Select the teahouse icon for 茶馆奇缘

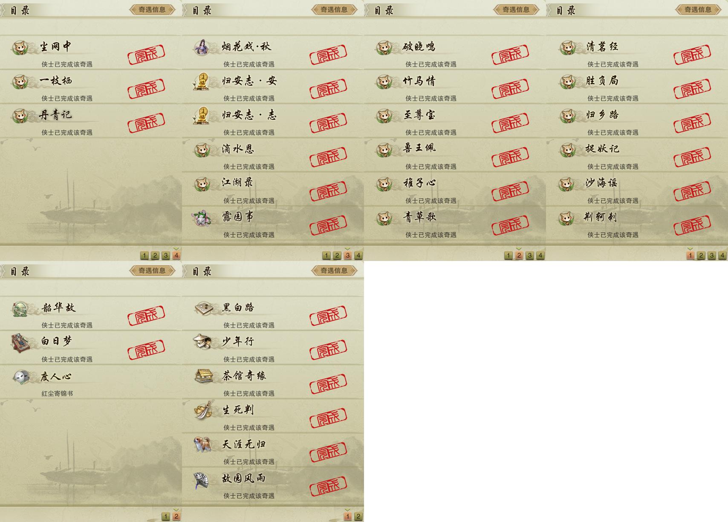point(203,376)
